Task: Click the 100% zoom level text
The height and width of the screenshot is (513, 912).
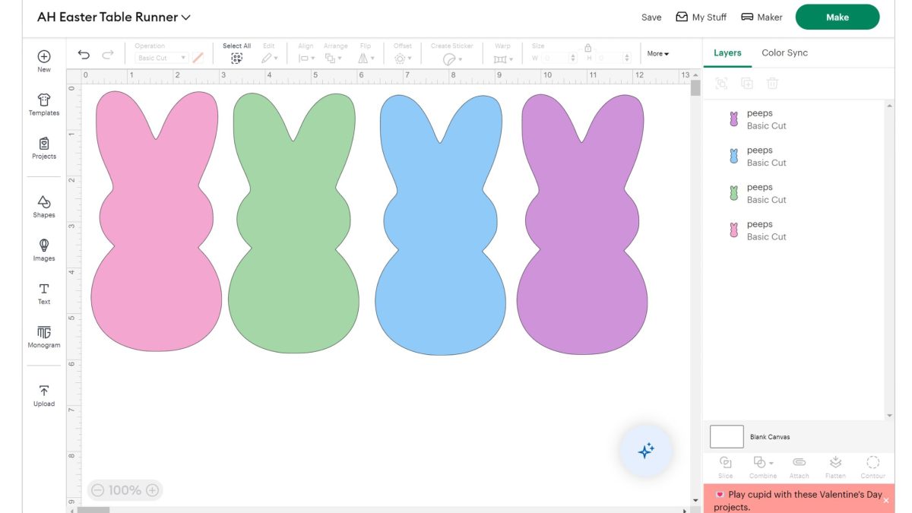Action: point(125,490)
